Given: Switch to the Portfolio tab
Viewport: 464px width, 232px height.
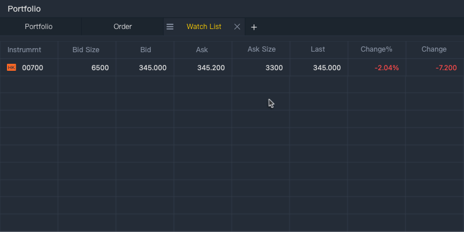Looking at the screenshot, I should [39, 27].
